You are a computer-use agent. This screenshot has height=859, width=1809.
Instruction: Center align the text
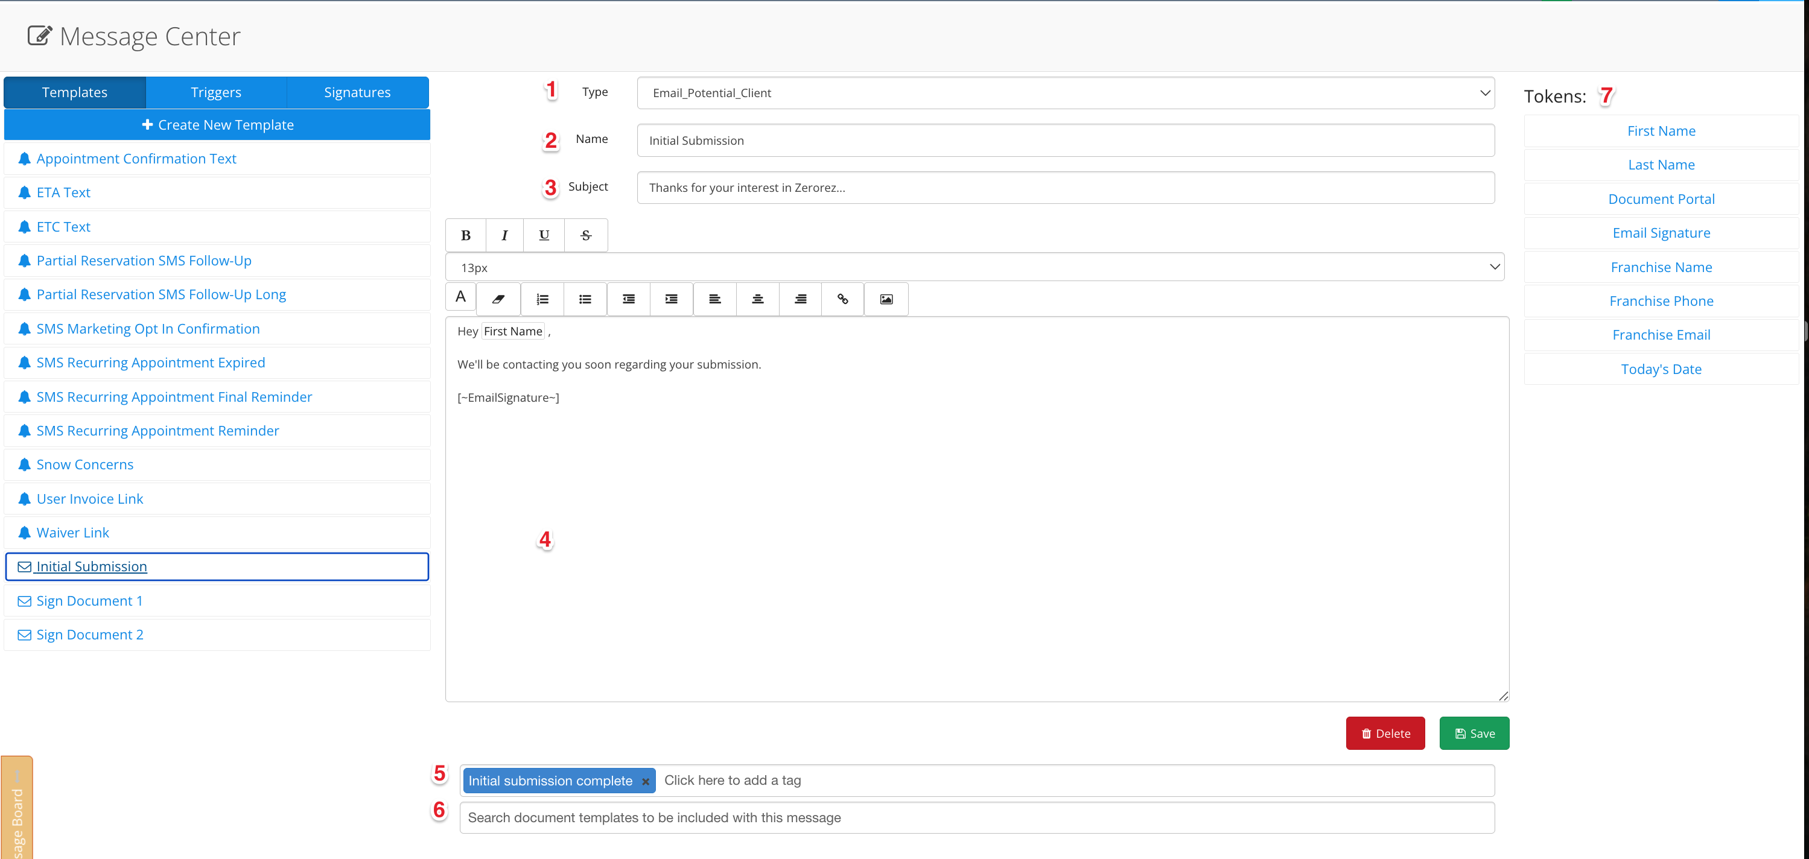point(758,299)
